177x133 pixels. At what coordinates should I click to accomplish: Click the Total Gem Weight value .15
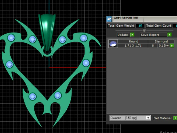point(140,26)
